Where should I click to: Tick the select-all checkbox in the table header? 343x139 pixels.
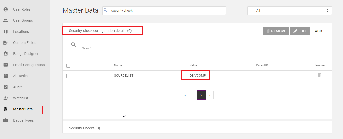[x=68, y=66]
